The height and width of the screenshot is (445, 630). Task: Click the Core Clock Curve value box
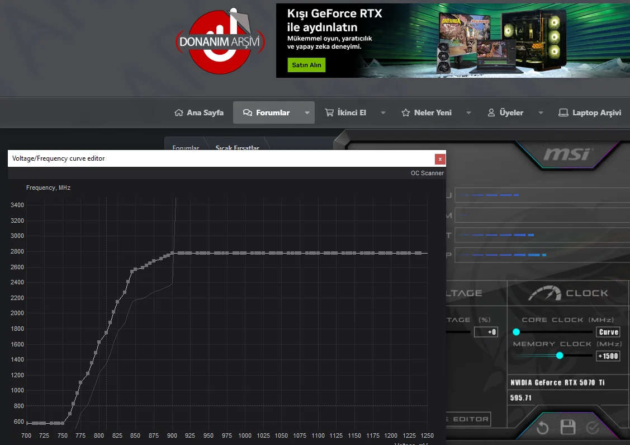[608, 332]
